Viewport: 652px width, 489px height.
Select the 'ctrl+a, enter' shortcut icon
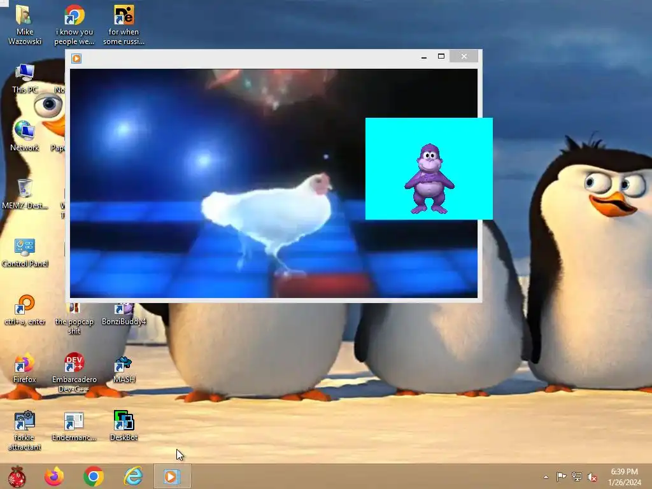pos(25,310)
